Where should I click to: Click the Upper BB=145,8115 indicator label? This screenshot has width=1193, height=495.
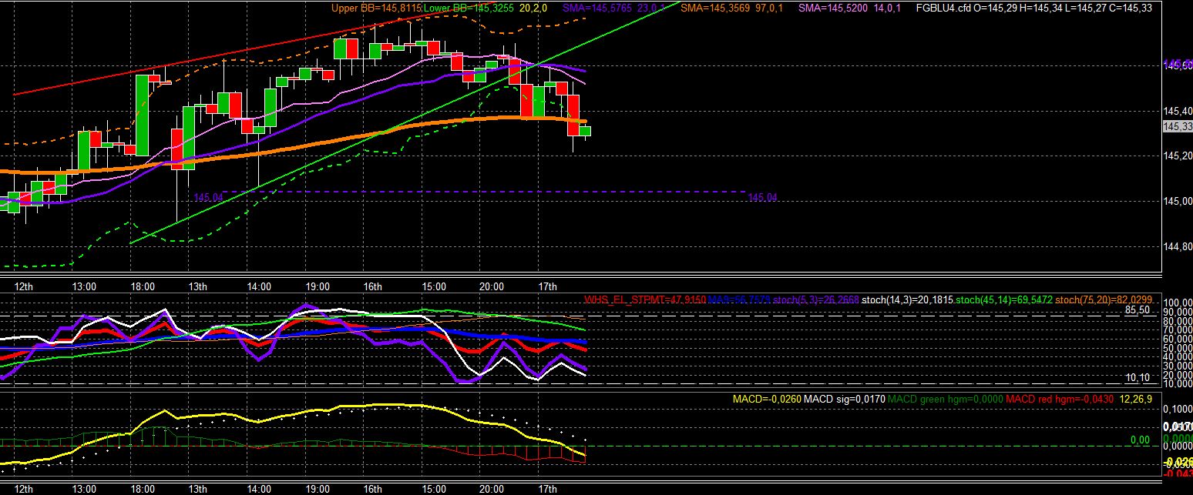(x=378, y=8)
